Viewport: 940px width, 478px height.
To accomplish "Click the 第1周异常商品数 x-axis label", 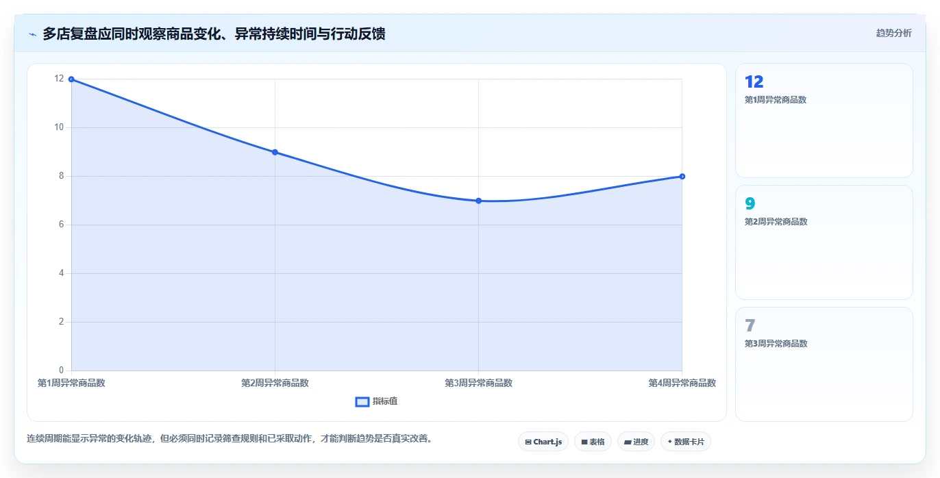I will point(71,383).
